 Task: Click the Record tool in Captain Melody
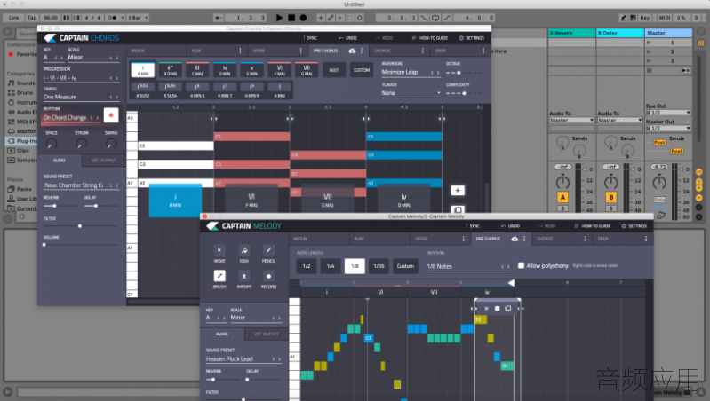tap(268, 276)
